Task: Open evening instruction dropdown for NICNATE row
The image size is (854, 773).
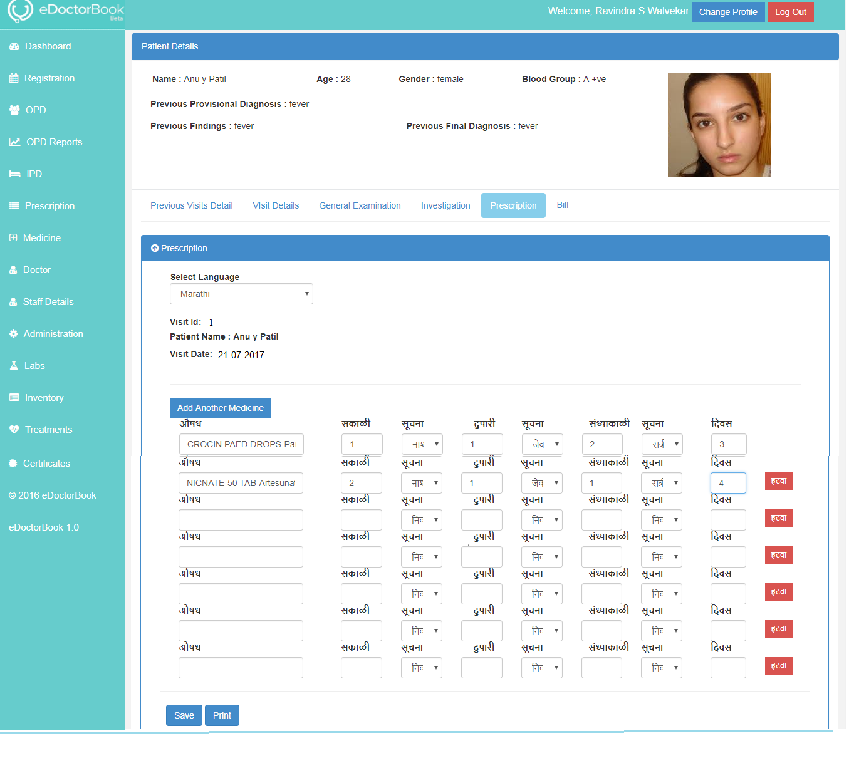Action: tap(662, 483)
